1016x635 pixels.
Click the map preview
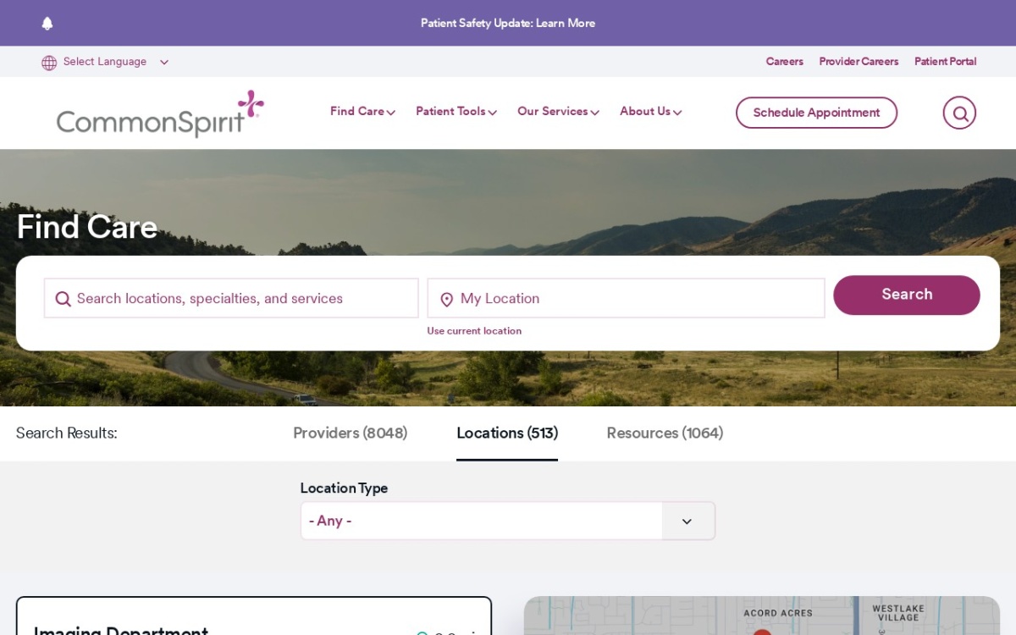click(x=762, y=616)
